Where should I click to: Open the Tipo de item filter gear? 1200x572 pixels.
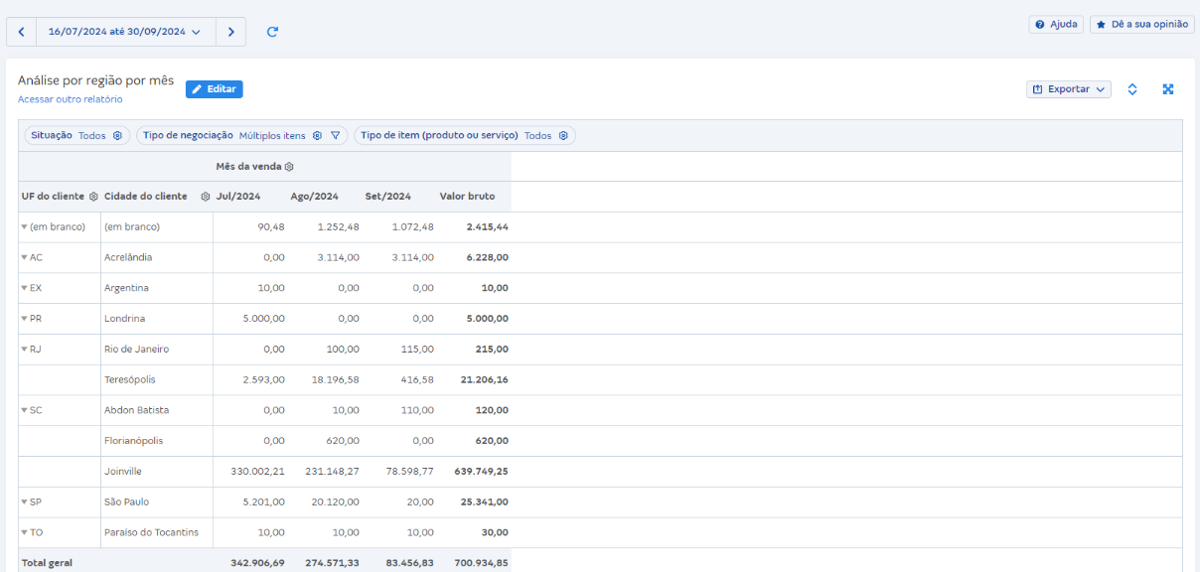point(563,136)
